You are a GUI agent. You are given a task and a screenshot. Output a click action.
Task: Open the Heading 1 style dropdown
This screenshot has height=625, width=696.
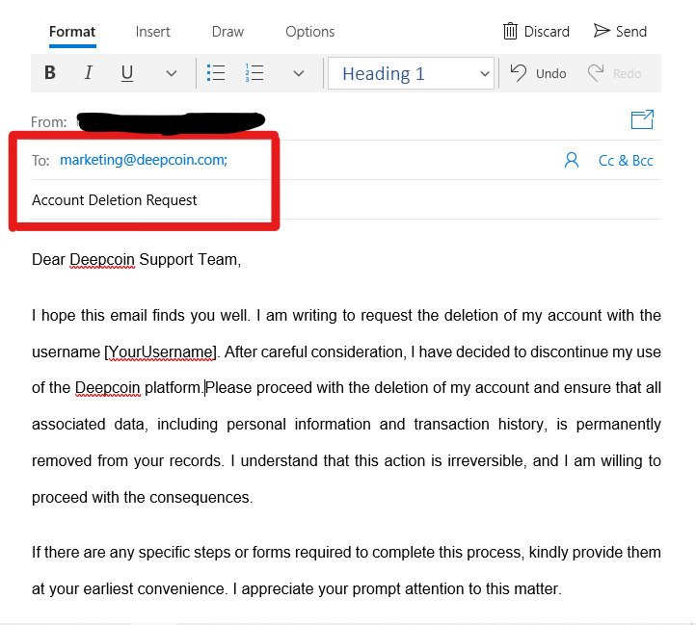point(411,73)
